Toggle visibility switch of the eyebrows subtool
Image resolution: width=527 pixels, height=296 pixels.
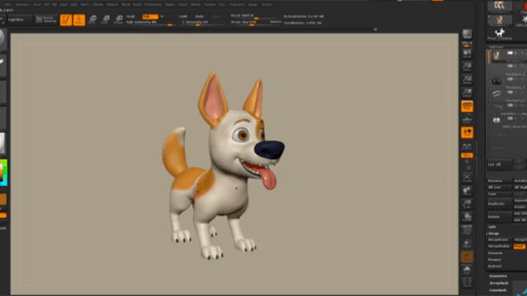coord(511,105)
